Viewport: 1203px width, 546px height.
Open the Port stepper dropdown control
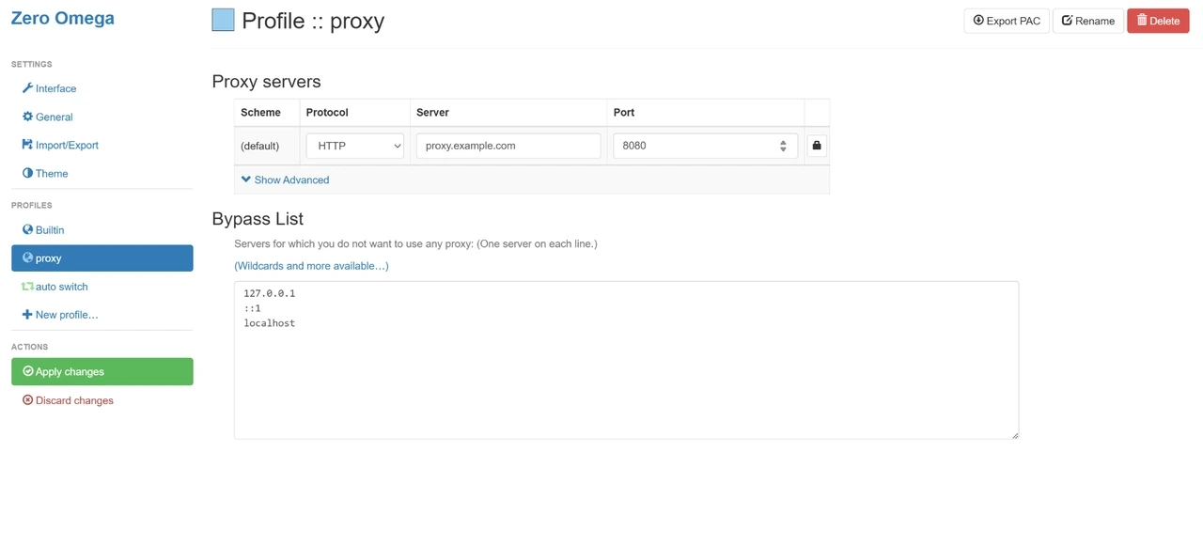[783, 145]
